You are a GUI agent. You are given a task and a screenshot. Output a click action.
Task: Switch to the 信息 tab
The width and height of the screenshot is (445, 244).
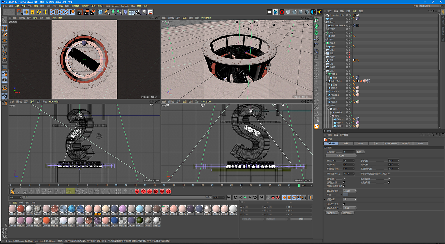pos(346,143)
